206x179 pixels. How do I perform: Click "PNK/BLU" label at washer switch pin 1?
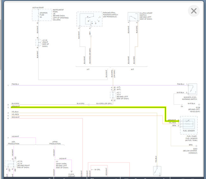(x=181, y=84)
